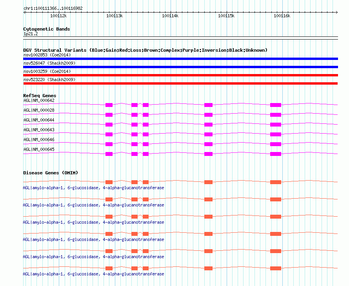This screenshot has height=286, width=349.
Task: Open the topmost OMIM AGL amylo-alpha-1 gene label
Action: pyautogui.click(x=93, y=188)
